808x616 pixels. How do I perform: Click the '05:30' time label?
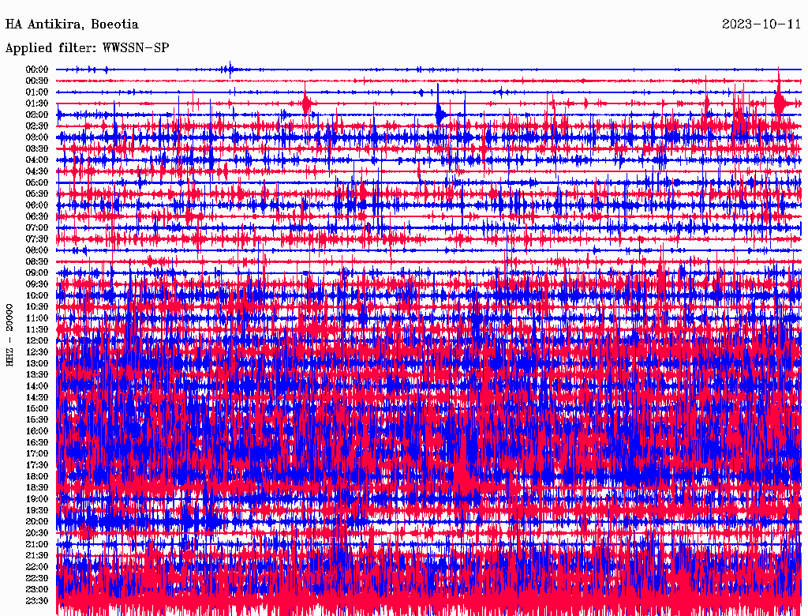click(37, 193)
